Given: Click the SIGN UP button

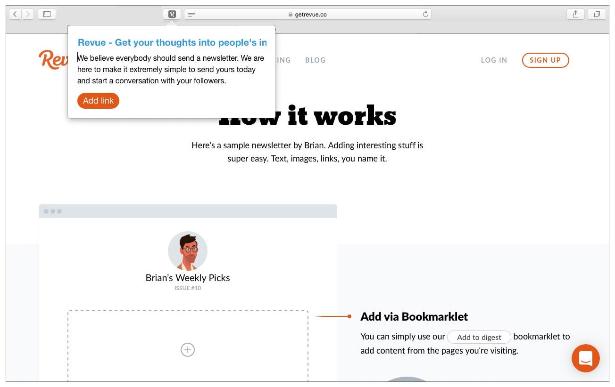Looking at the screenshot, I should click(x=545, y=60).
